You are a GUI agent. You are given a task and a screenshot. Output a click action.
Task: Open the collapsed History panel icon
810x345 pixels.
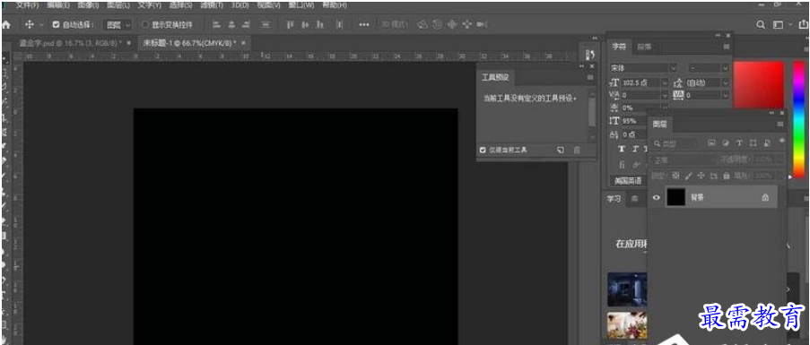tap(591, 54)
